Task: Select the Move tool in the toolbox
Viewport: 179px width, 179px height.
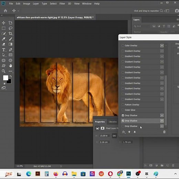Action: click(3, 23)
